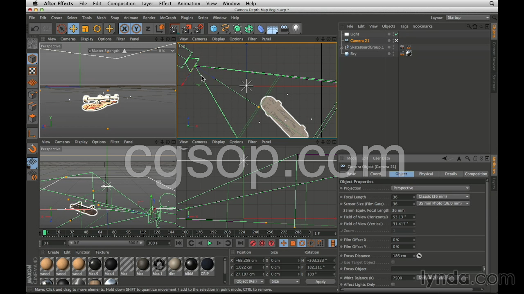Click the Apply button in Coordinates
The width and height of the screenshot is (524, 294).
(321, 282)
